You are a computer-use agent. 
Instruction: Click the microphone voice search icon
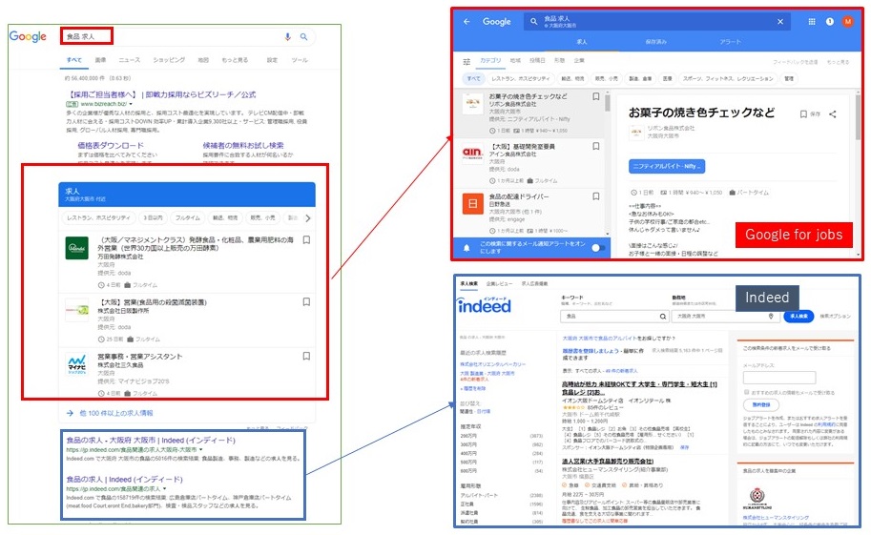pos(287,36)
